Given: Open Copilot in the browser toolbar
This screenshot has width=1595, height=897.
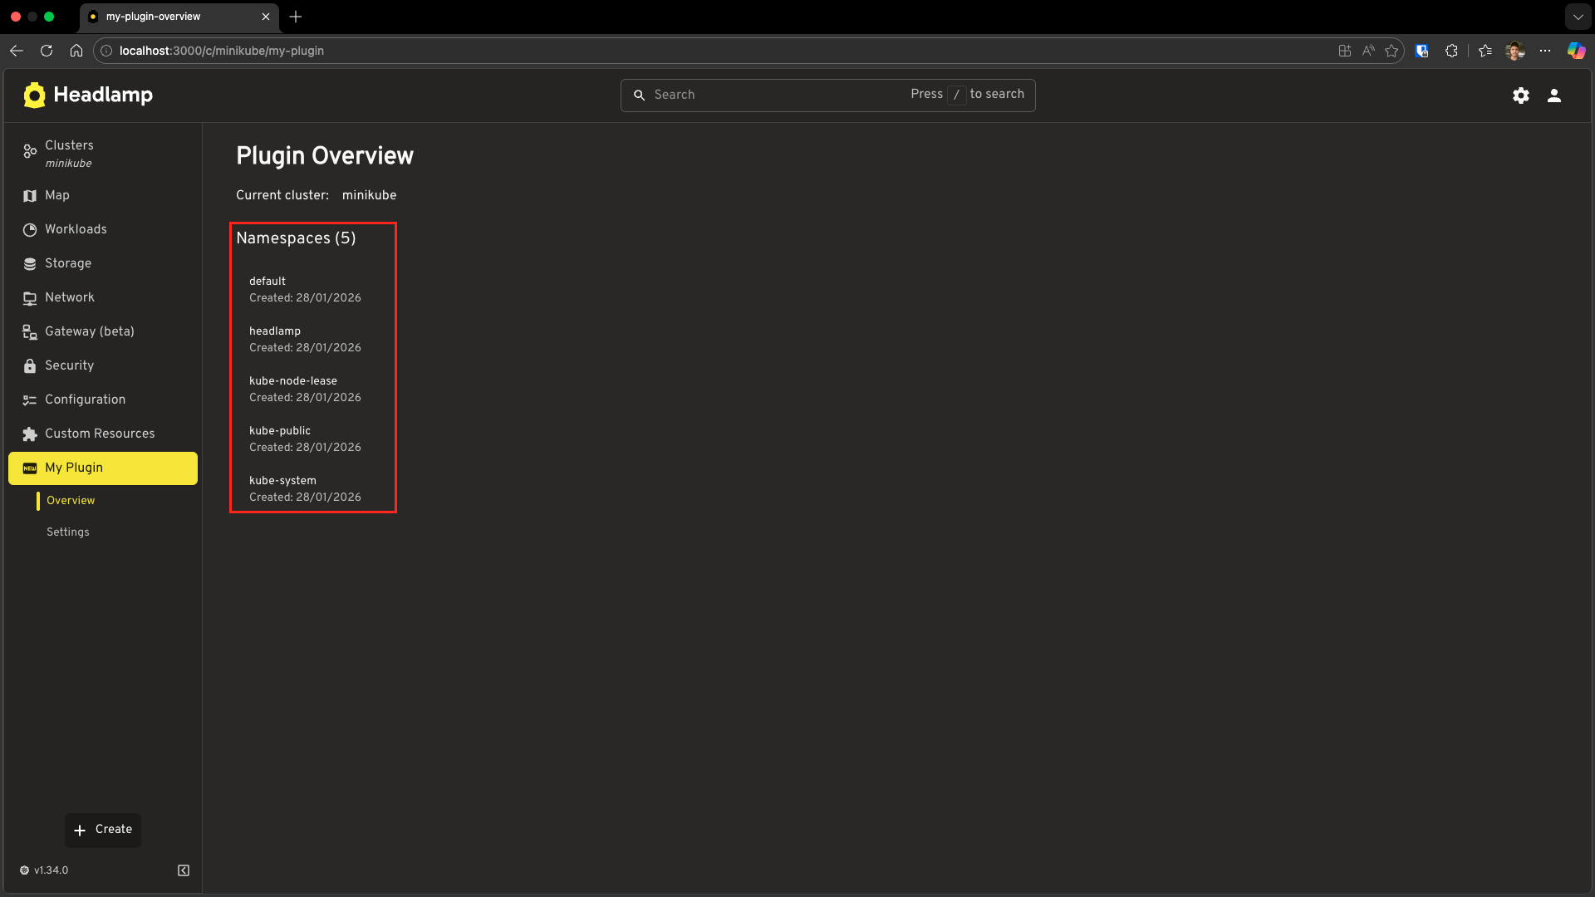Looking at the screenshot, I should click(1575, 51).
